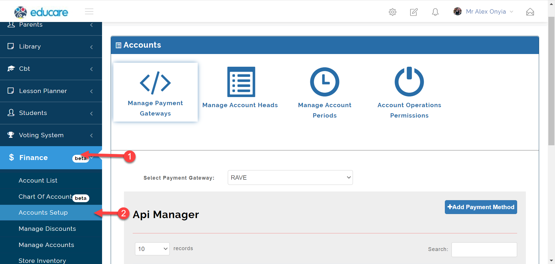
Task: Open Manage Account Heads link text
Action: (240, 105)
